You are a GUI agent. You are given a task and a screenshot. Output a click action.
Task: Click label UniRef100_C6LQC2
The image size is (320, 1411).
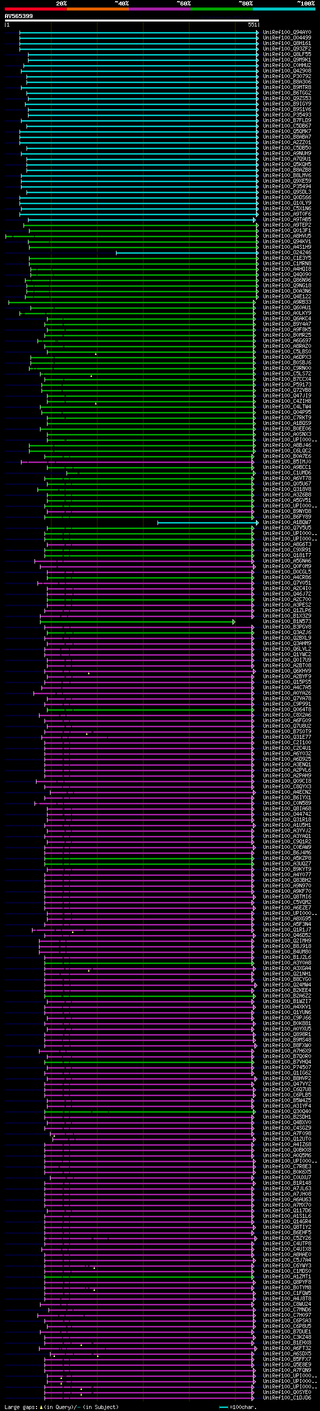pyautogui.click(x=287, y=451)
